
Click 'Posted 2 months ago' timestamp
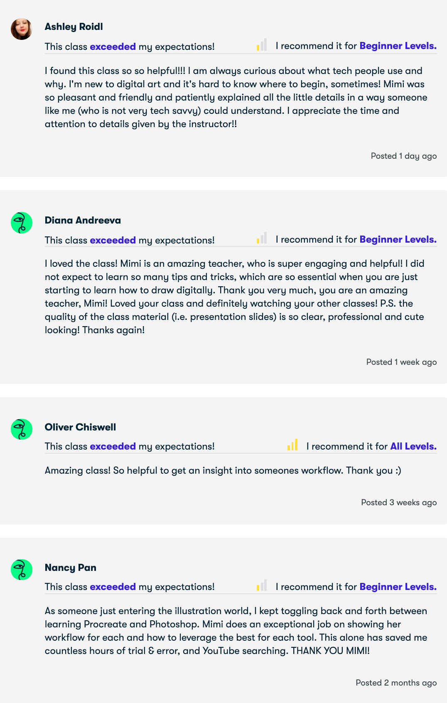tap(396, 683)
